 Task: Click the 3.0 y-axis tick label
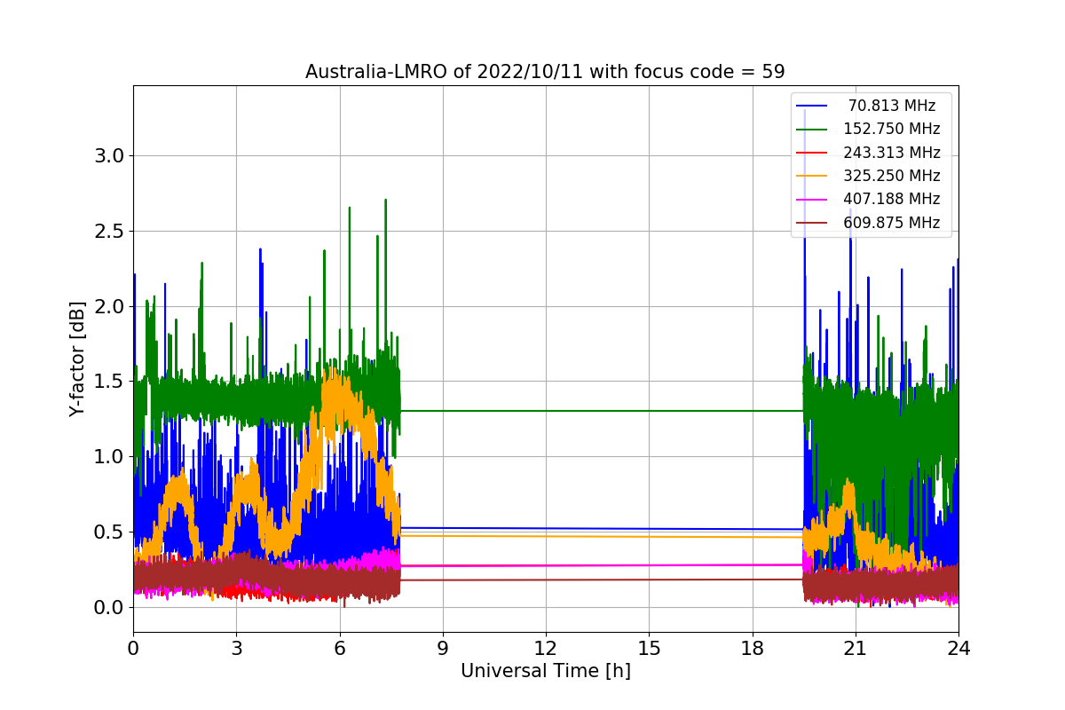[x=108, y=156]
